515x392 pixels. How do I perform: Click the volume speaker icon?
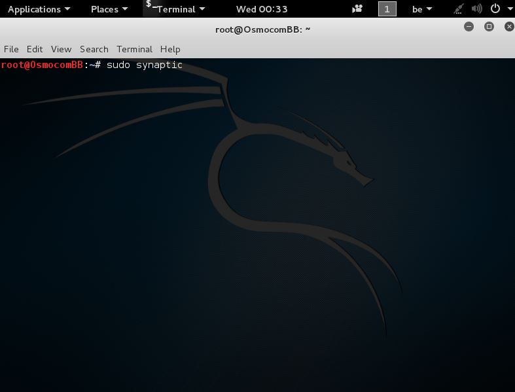pos(476,9)
